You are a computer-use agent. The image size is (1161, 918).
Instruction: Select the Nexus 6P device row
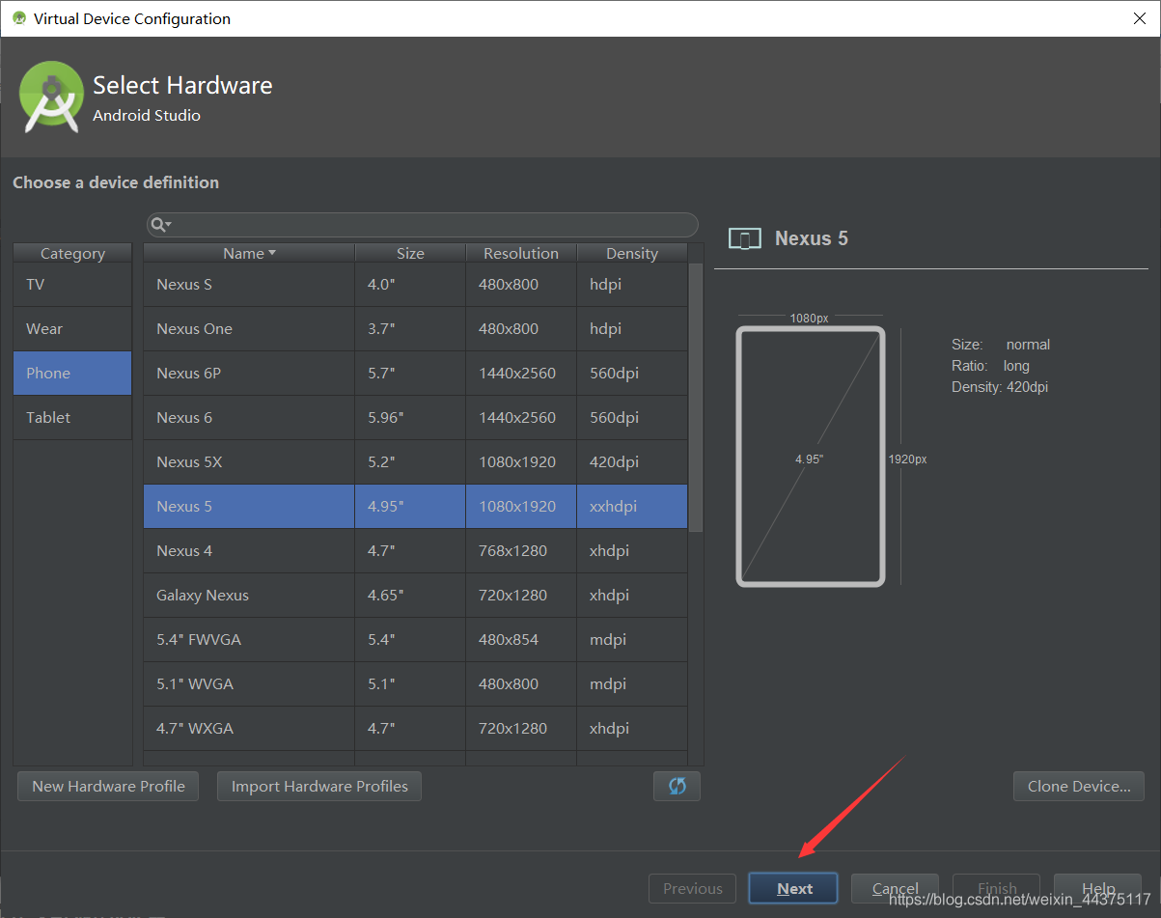click(415, 374)
